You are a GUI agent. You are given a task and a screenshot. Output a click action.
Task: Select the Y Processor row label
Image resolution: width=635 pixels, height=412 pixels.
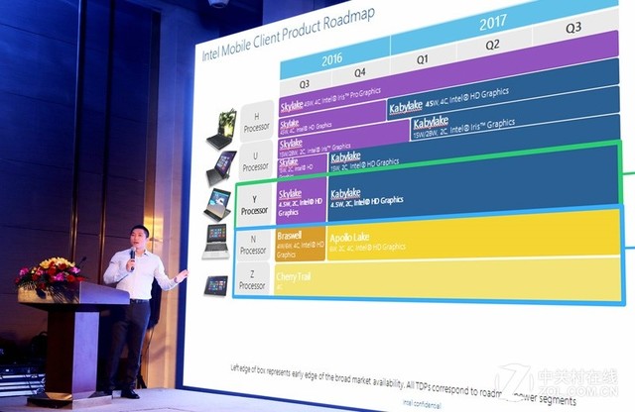point(255,205)
